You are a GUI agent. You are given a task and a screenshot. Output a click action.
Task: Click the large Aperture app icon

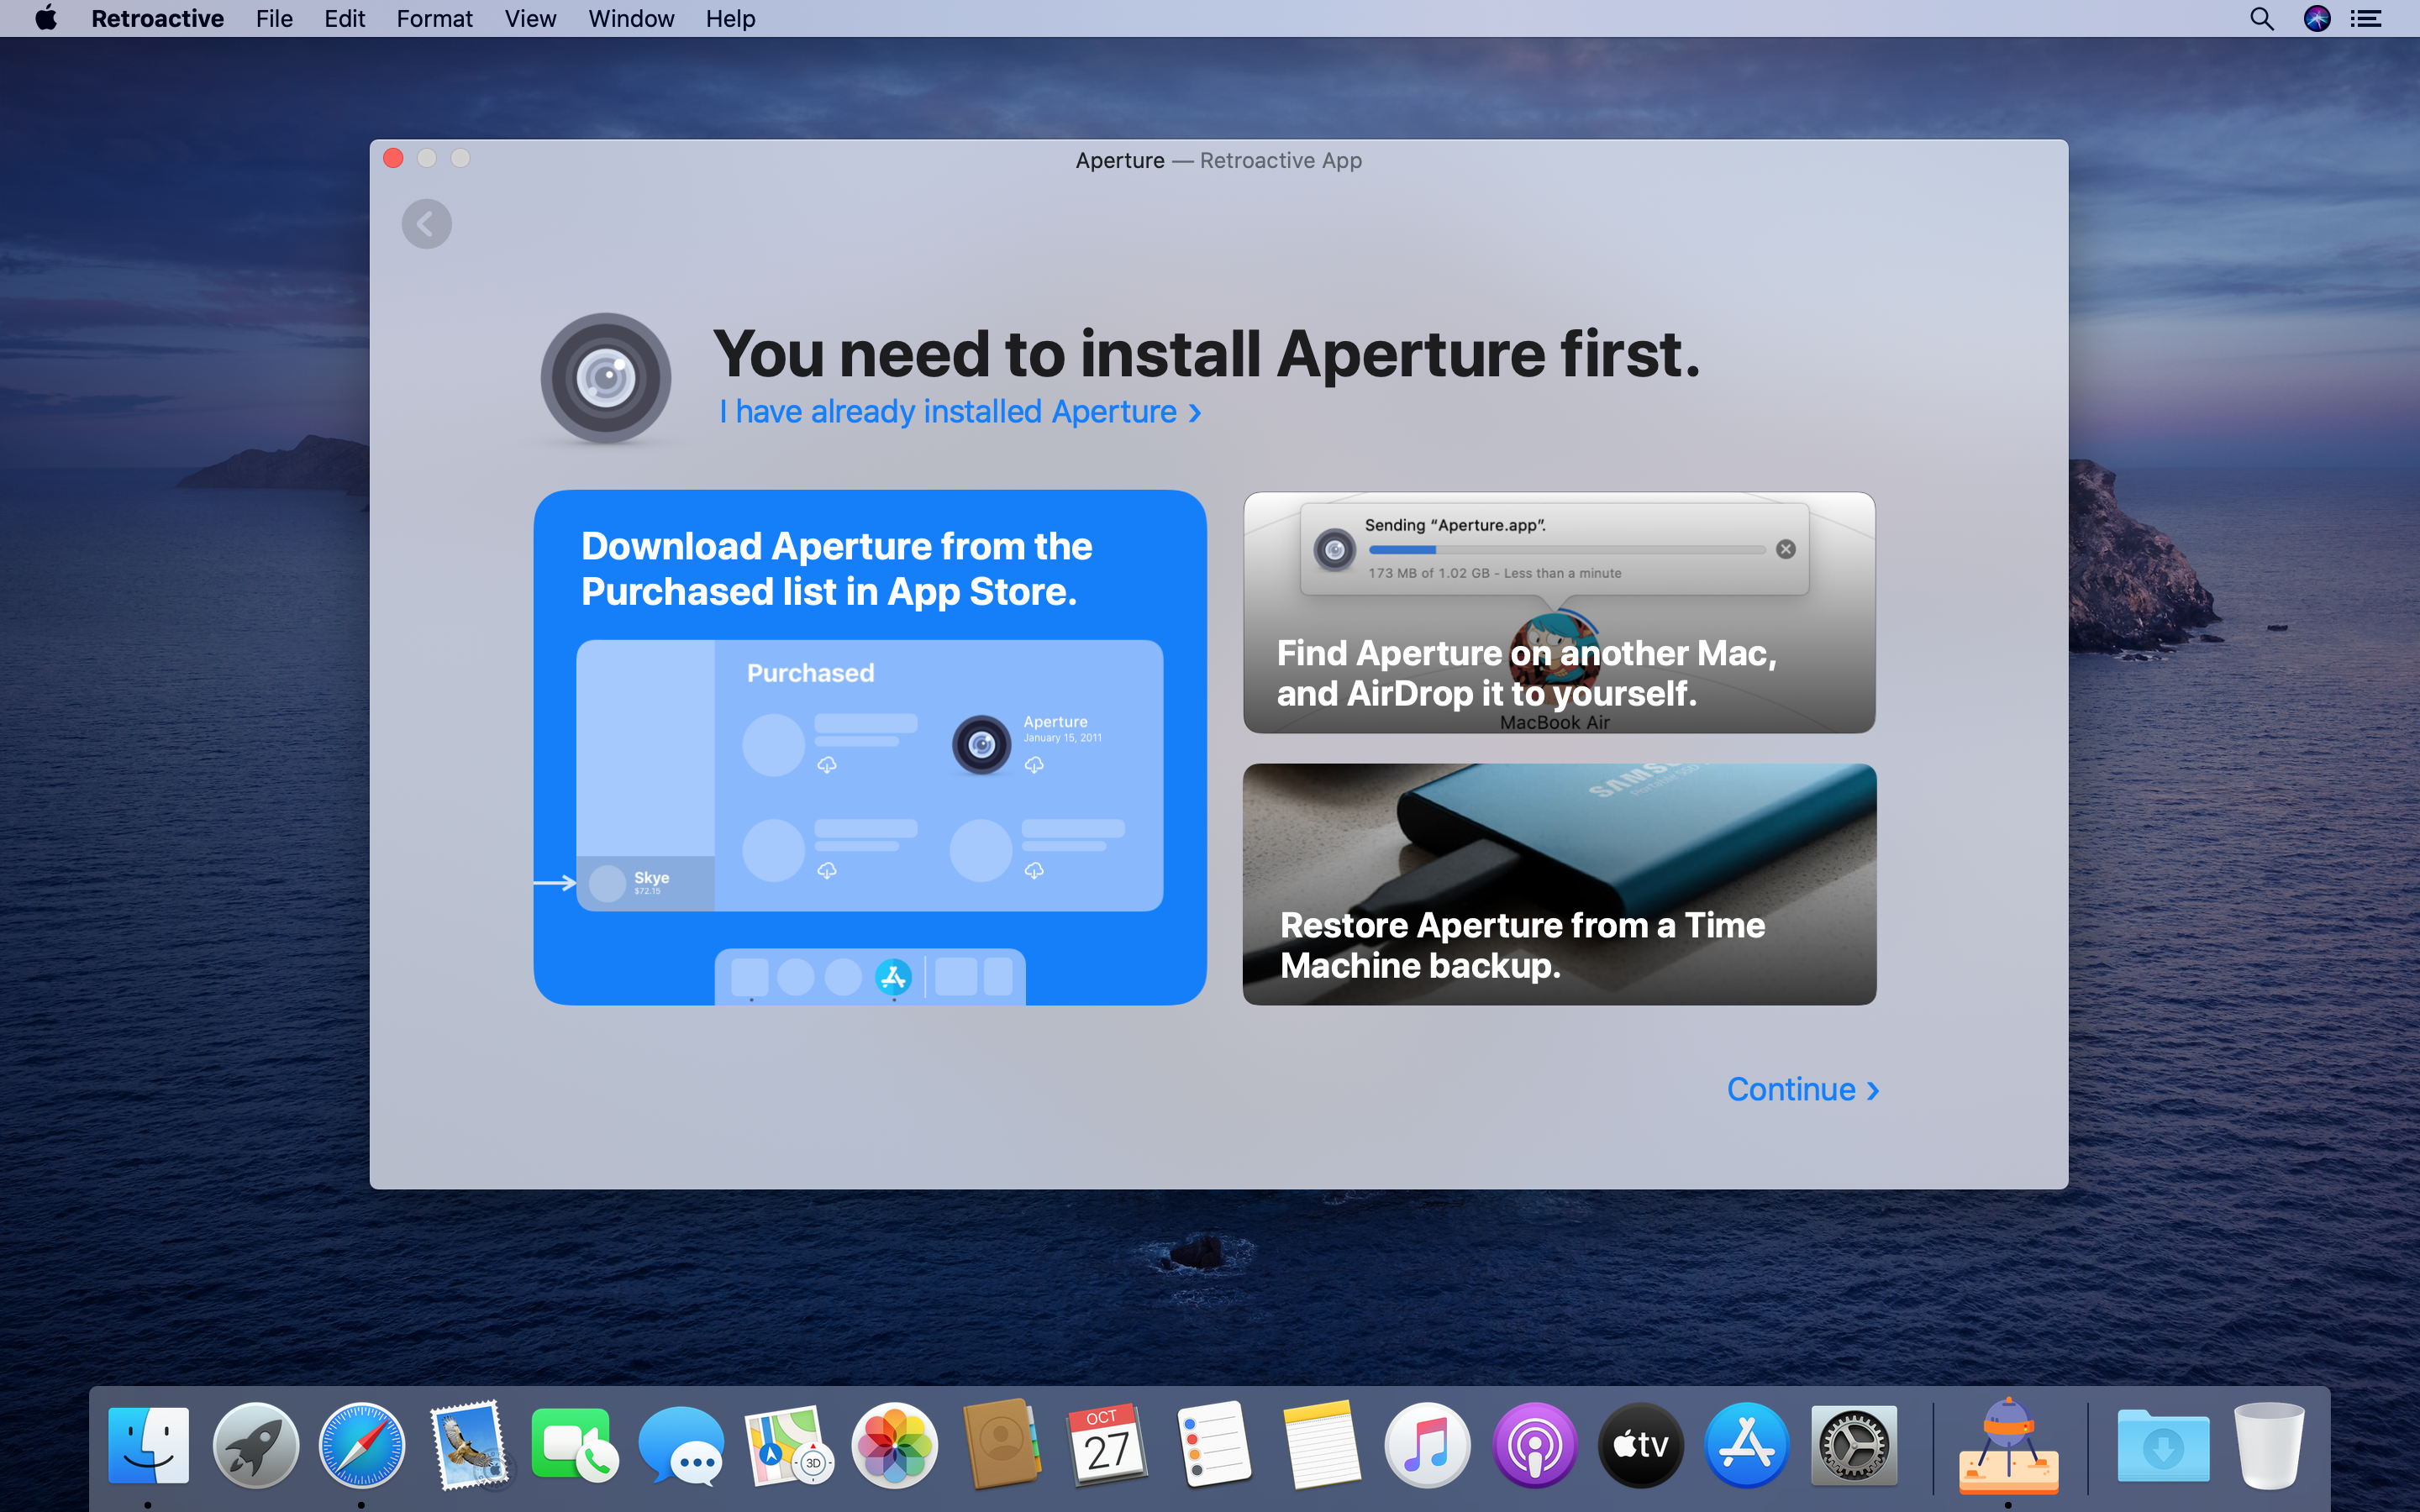point(606,378)
